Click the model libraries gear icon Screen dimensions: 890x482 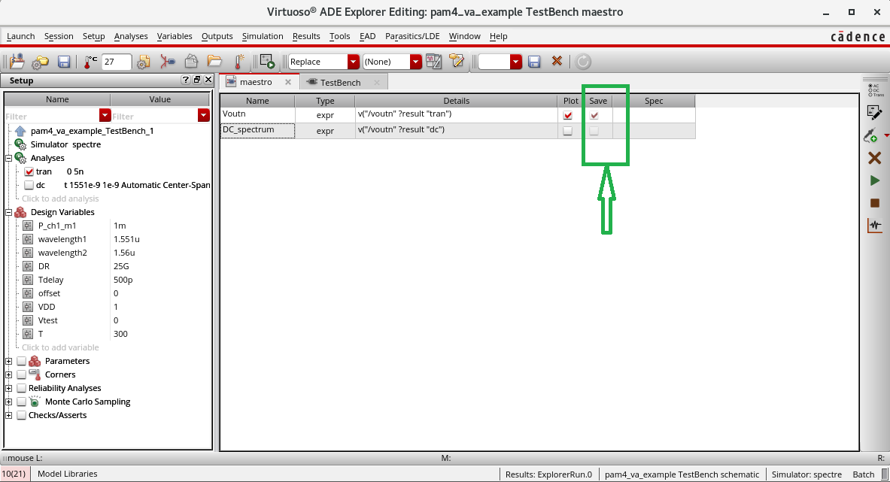point(144,62)
